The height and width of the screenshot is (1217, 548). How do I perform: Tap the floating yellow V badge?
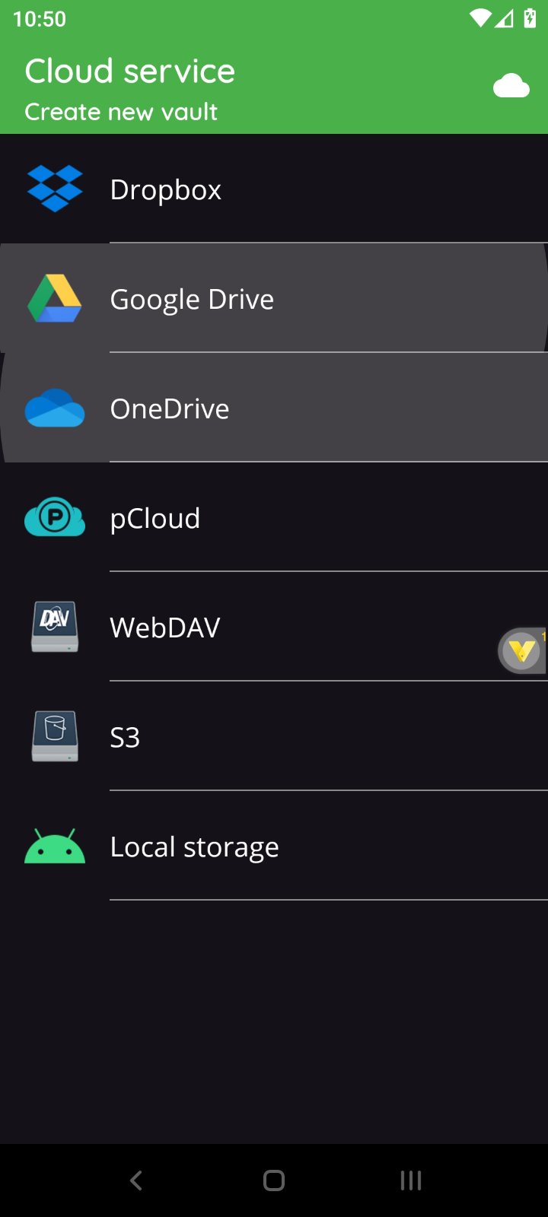point(522,650)
